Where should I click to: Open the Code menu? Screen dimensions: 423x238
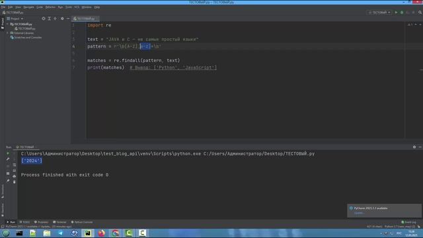coord(40,7)
